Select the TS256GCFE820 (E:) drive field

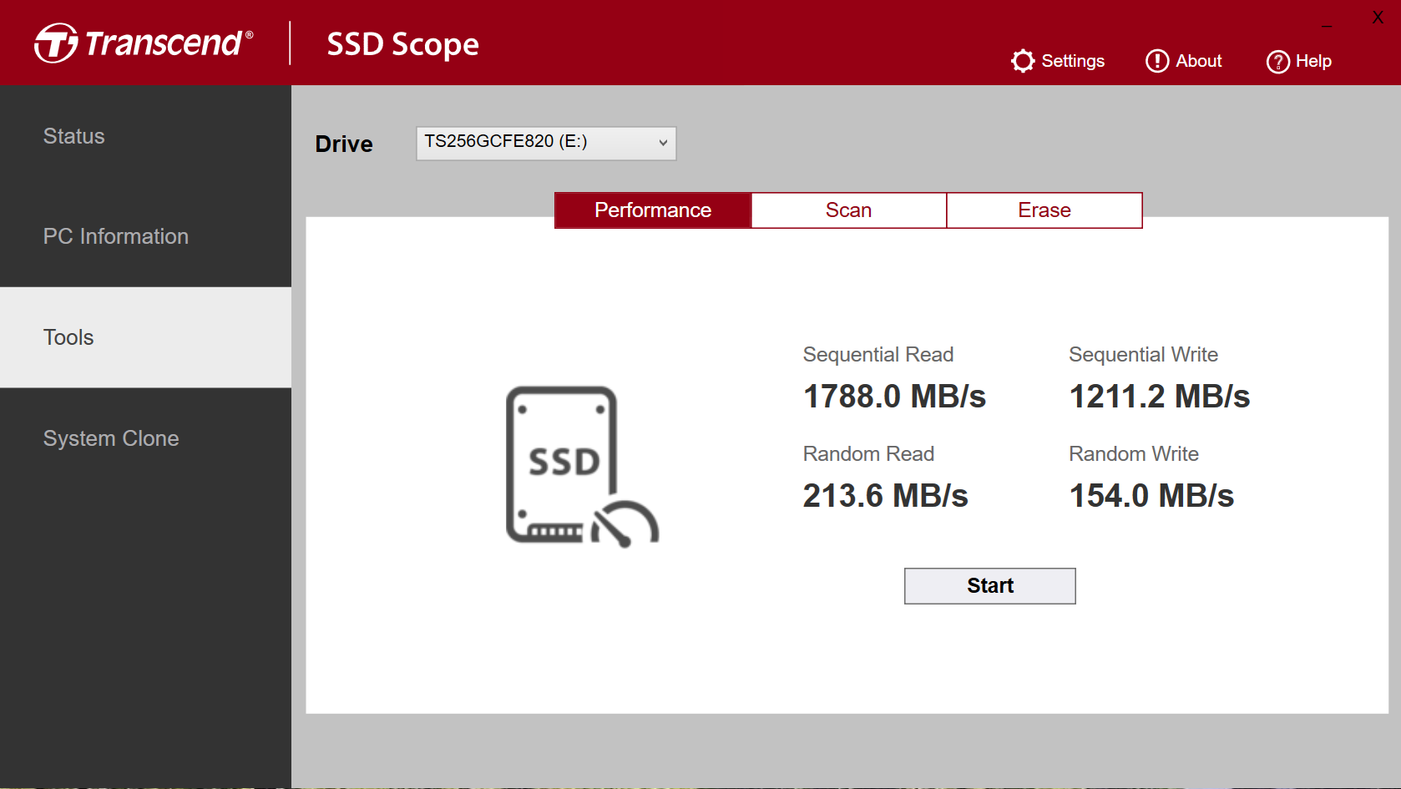point(534,143)
